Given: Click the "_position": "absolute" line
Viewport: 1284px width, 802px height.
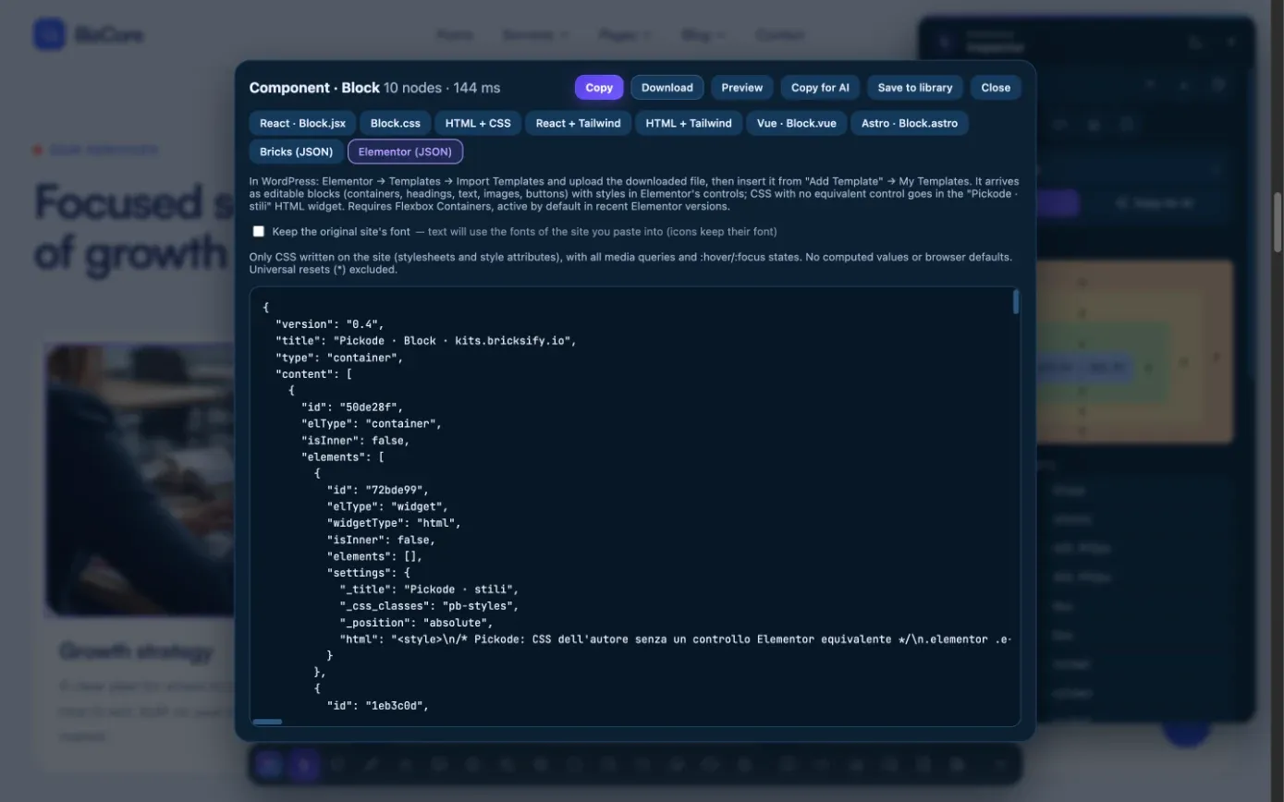Looking at the screenshot, I should click(417, 623).
